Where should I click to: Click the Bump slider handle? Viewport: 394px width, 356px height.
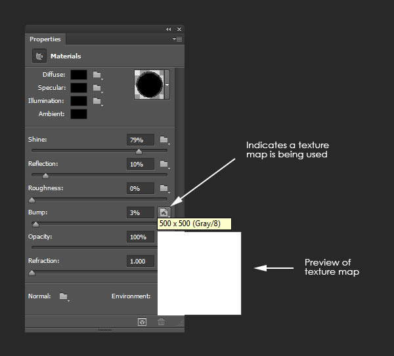(36, 224)
